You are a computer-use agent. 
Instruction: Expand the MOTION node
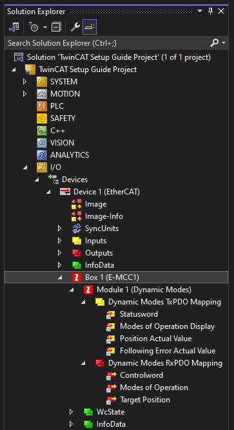point(24,94)
